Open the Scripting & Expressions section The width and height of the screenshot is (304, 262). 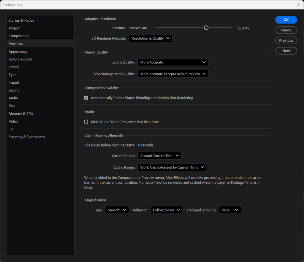point(27,137)
